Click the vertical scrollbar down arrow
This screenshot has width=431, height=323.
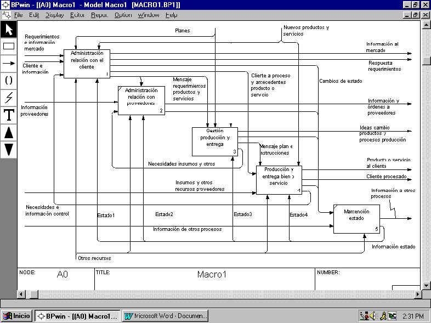[x=426, y=286]
